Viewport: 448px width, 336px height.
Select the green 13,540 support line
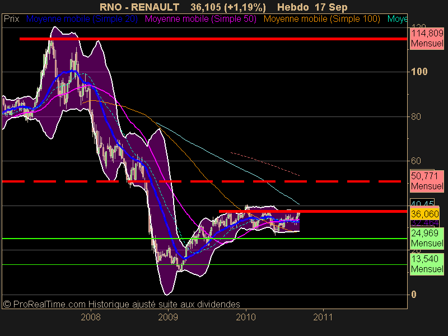204,264
